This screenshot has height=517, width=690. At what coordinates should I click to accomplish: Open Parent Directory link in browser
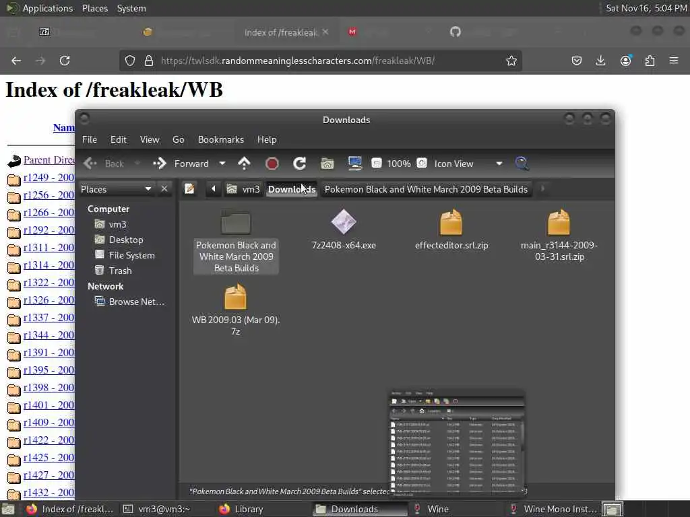click(49, 160)
